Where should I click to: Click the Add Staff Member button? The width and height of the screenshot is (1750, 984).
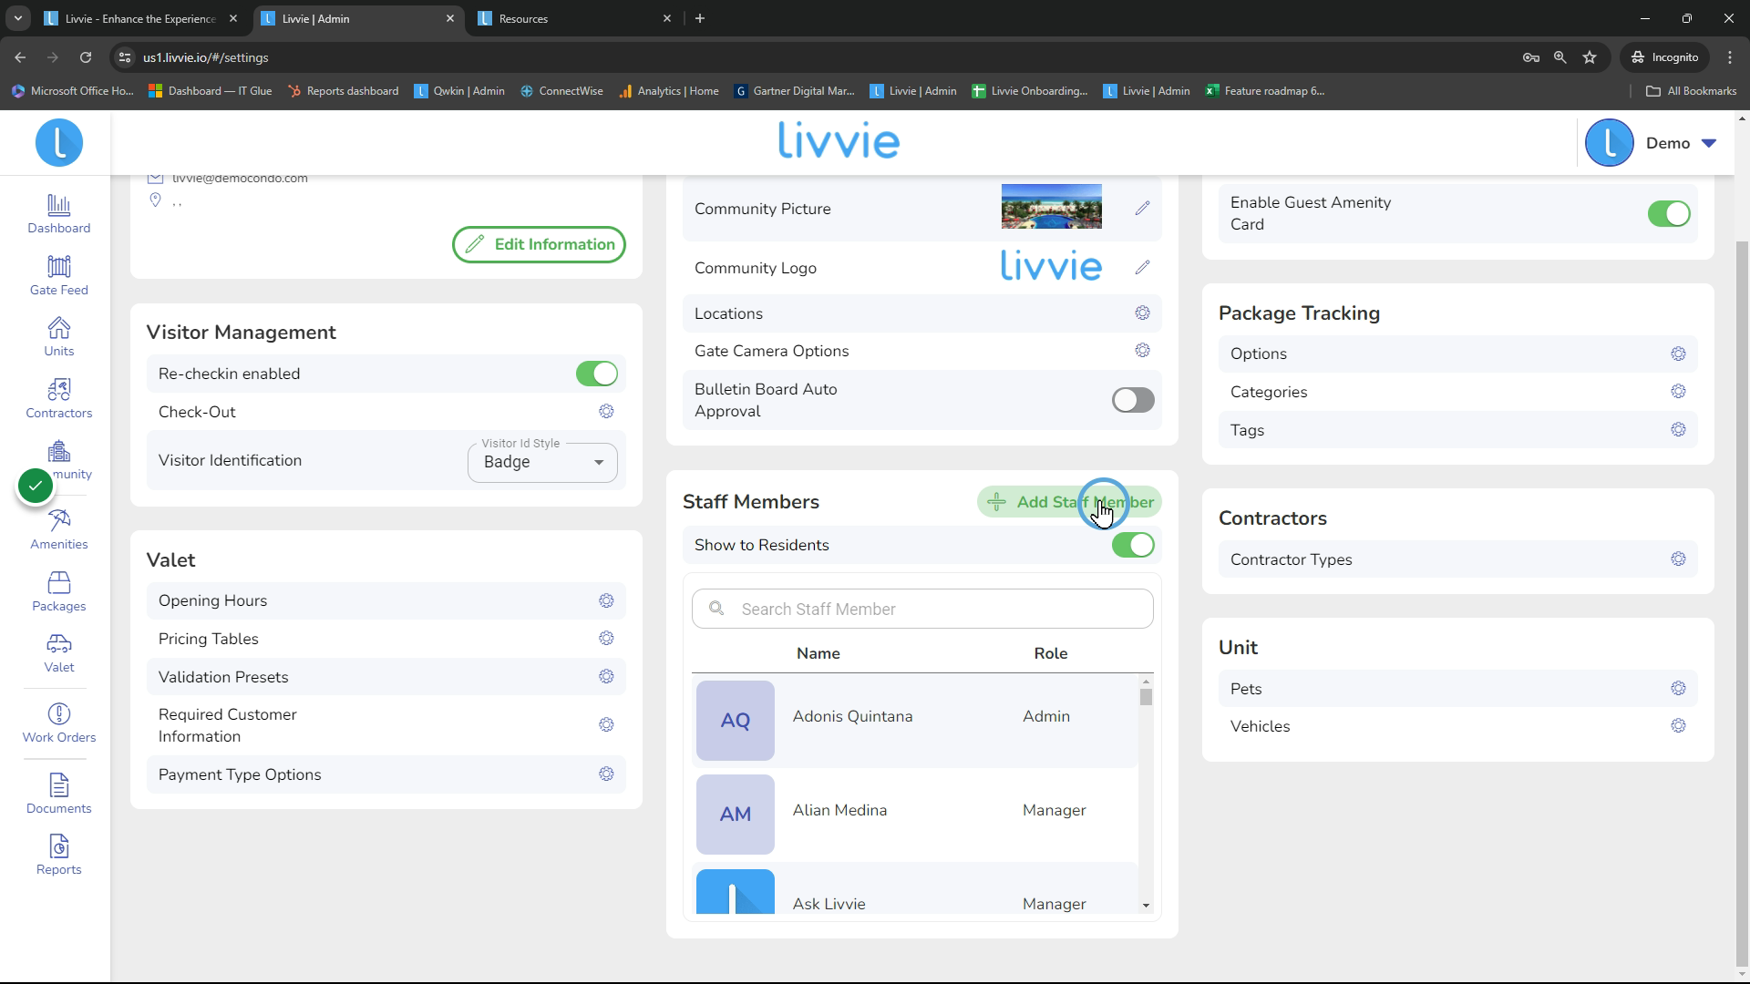click(x=1069, y=502)
